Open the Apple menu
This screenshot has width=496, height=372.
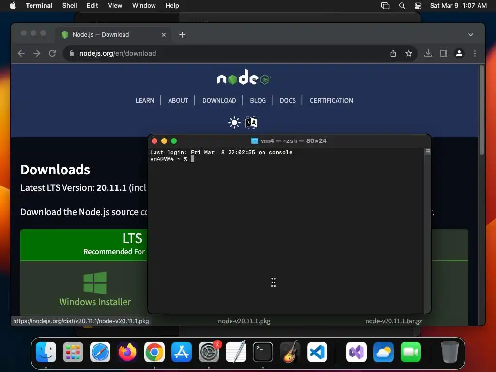pos(13,6)
